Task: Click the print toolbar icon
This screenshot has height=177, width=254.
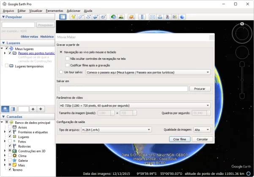Action: tap(160, 17)
